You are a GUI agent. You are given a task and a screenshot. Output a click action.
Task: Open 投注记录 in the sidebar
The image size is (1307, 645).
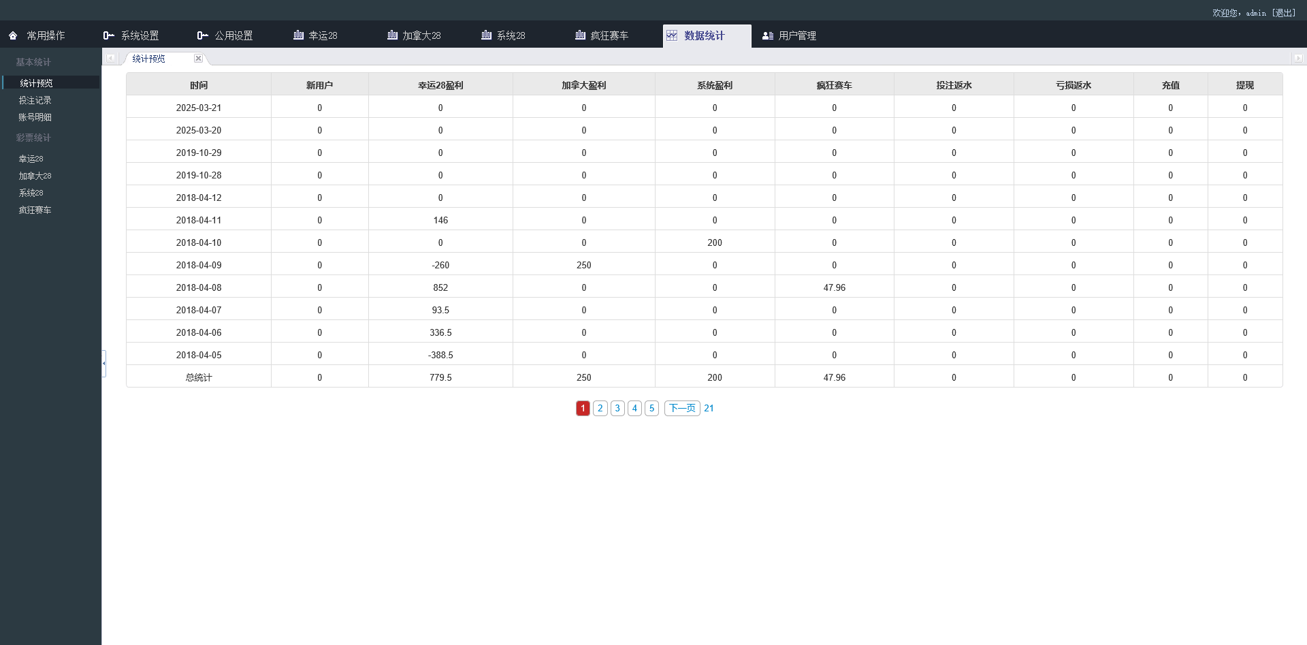tap(35, 99)
